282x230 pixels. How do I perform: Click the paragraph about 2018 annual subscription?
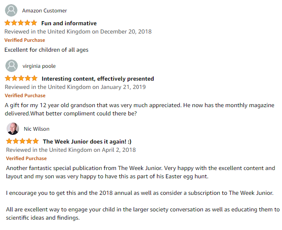(140, 193)
